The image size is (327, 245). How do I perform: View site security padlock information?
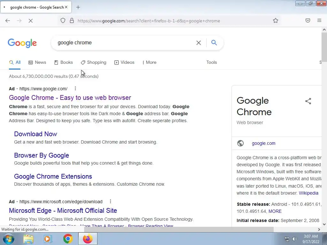[x=72, y=21]
